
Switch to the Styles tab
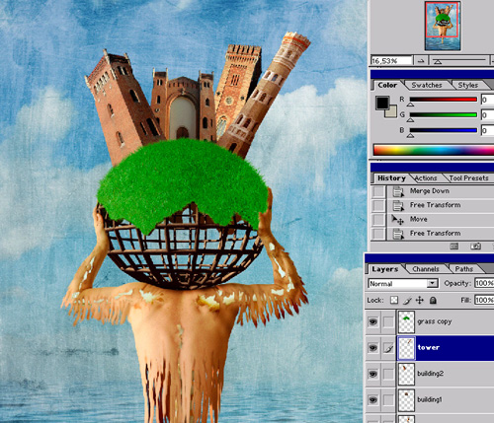tap(467, 85)
